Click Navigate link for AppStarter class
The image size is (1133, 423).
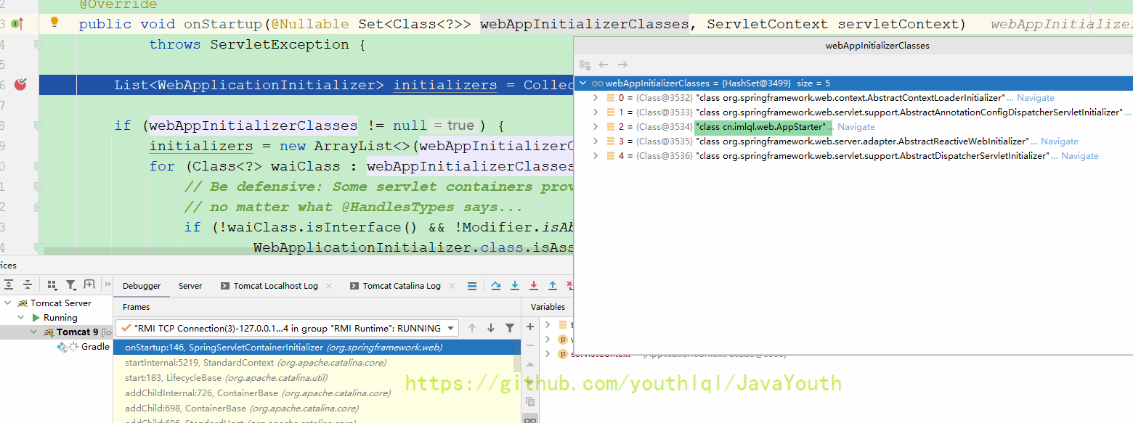click(856, 127)
